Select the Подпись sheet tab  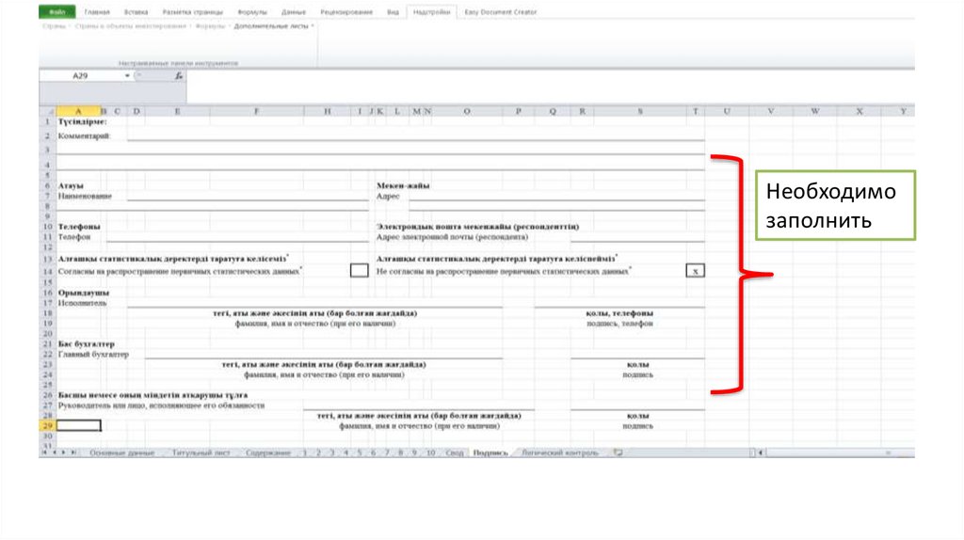click(490, 453)
